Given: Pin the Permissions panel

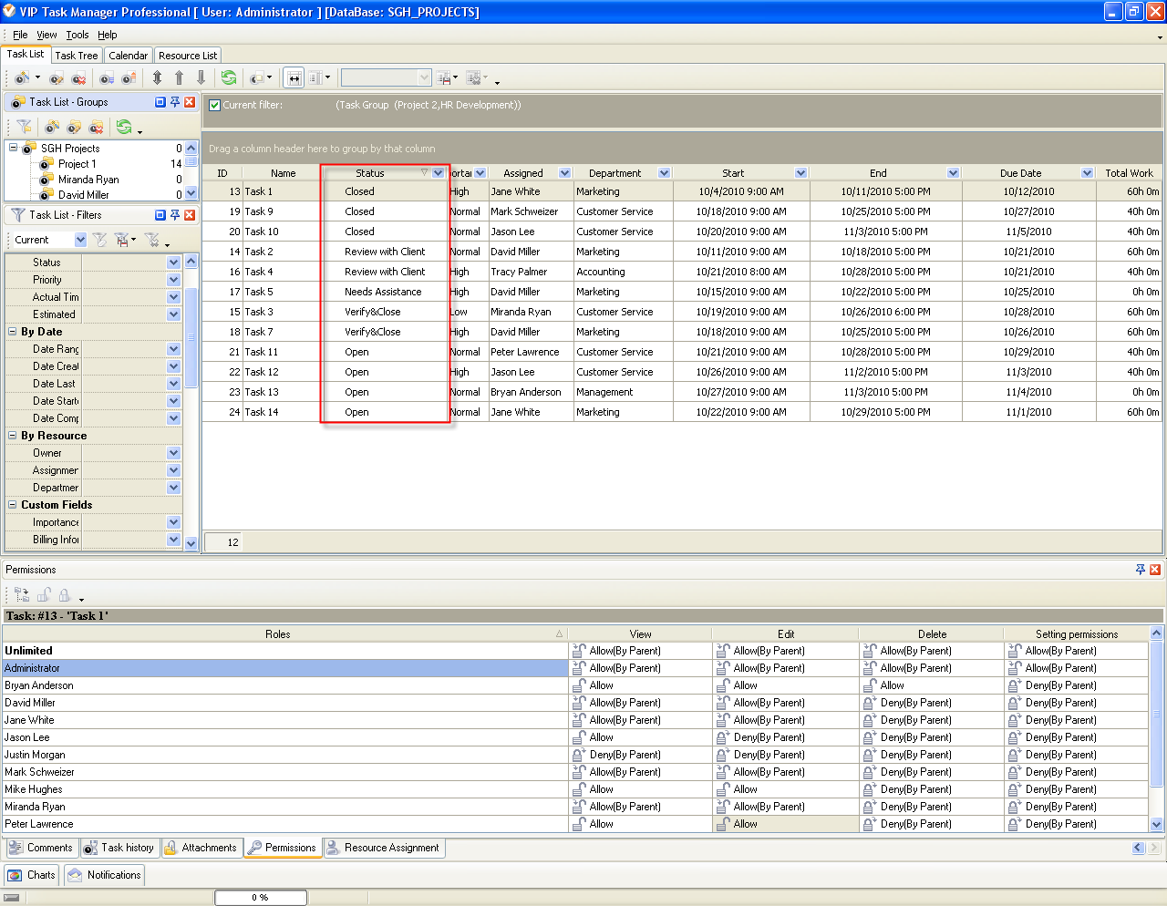Looking at the screenshot, I should 1140,570.
